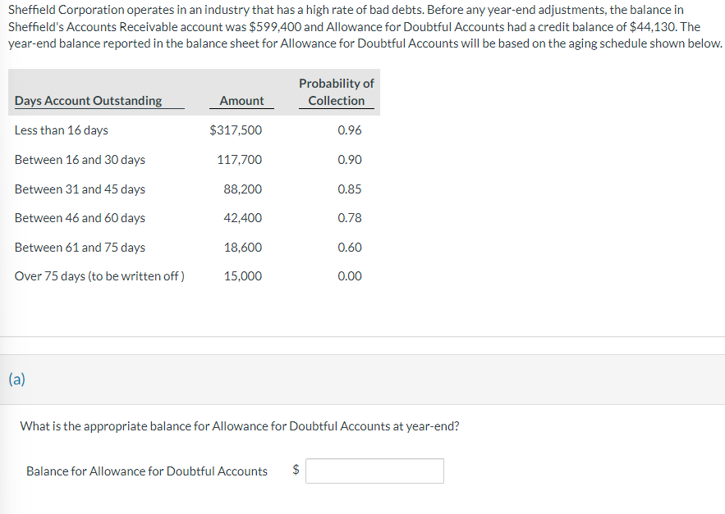Click the 0.96 probability value
The width and height of the screenshot is (725, 514).
click(350, 130)
